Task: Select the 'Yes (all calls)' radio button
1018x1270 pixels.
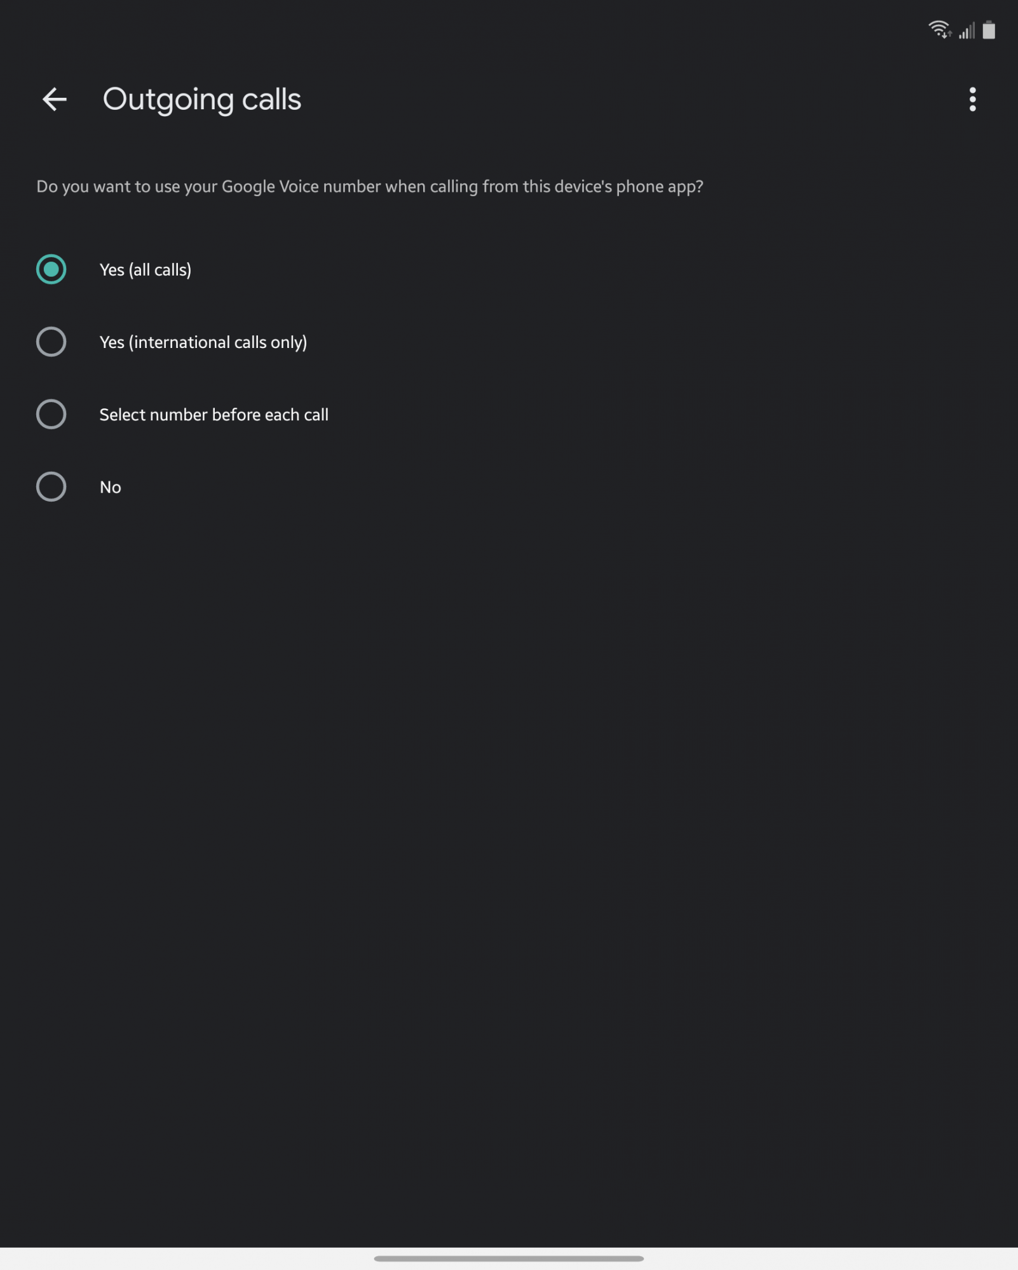Action: point(51,269)
